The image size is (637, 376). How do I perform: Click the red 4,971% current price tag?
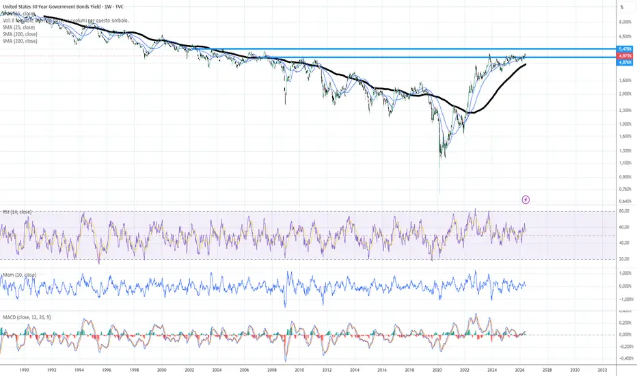(x=625, y=55)
